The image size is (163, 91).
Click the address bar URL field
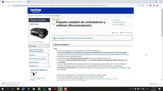[61, 6]
